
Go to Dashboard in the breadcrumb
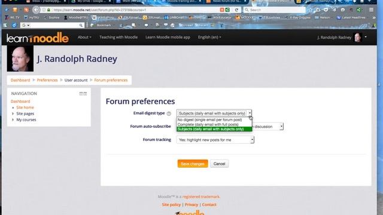[x=20, y=80]
